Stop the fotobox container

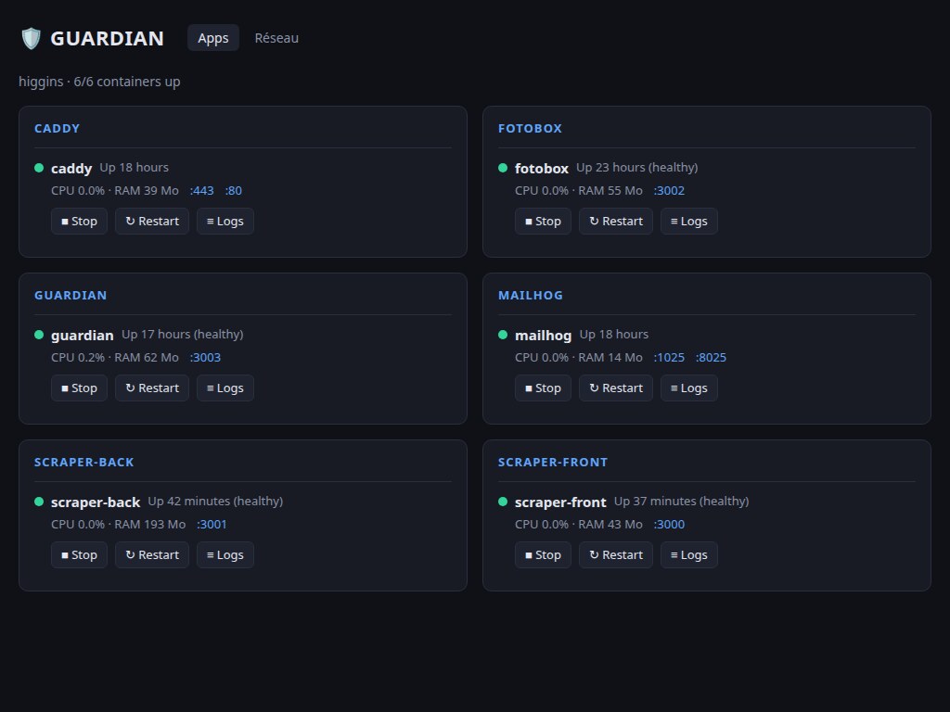[543, 221]
